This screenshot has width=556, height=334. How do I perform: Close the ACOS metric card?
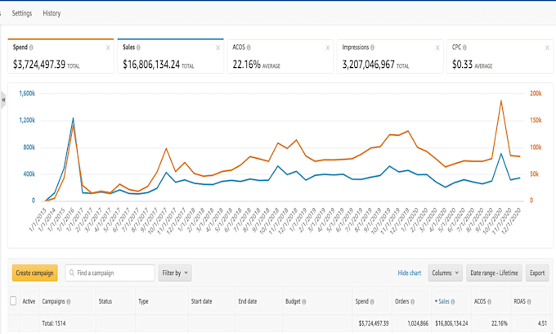coord(328,48)
